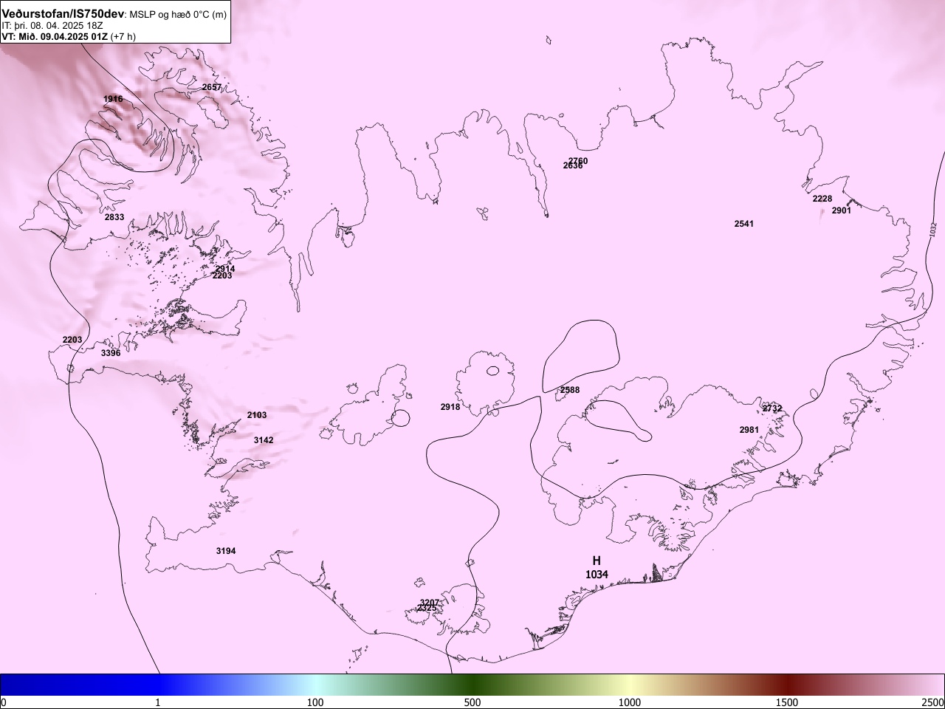
Task: Click the '1500' color scale label
Action: click(x=787, y=702)
